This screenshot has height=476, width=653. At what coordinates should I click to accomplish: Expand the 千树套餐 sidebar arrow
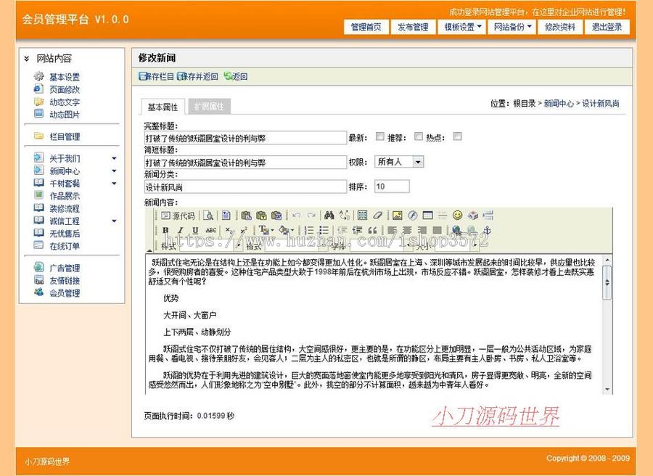coord(114,184)
